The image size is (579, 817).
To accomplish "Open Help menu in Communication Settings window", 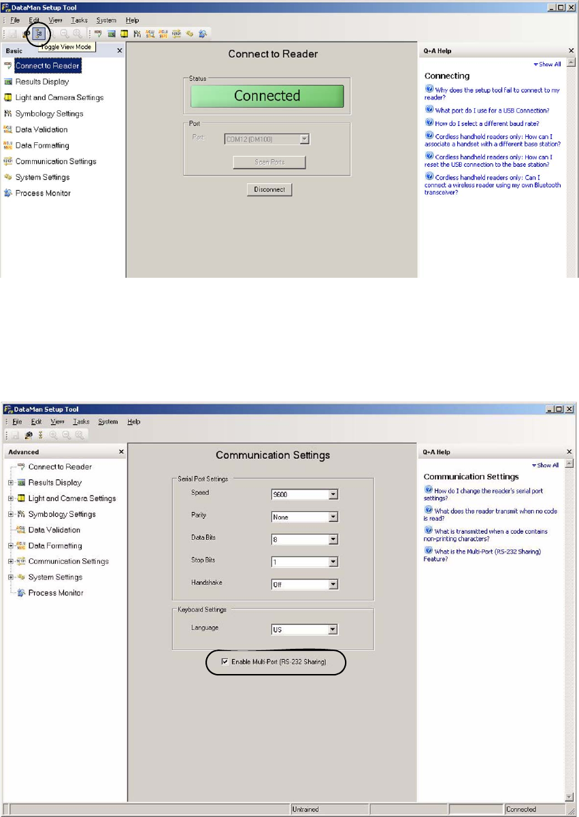I will (133, 421).
